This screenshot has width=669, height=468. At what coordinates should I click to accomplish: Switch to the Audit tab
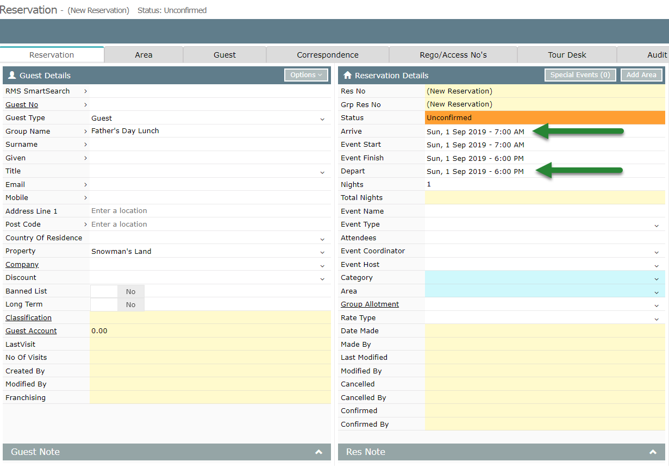pyautogui.click(x=643, y=55)
